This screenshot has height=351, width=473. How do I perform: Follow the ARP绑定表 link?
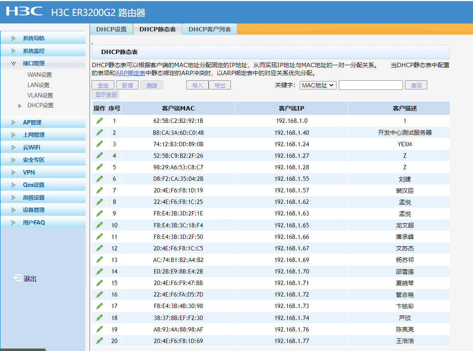click(x=131, y=73)
